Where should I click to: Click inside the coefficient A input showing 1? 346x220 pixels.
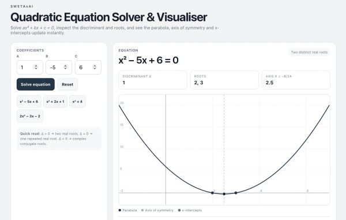30,67
